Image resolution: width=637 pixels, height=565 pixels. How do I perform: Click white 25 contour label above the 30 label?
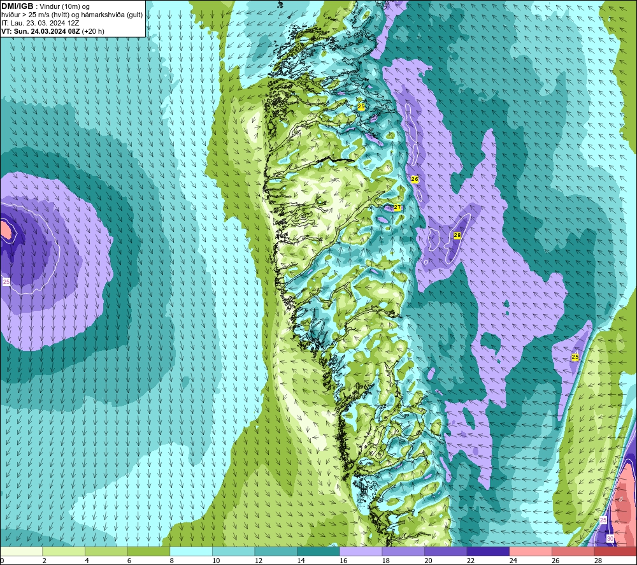[x=603, y=520]
